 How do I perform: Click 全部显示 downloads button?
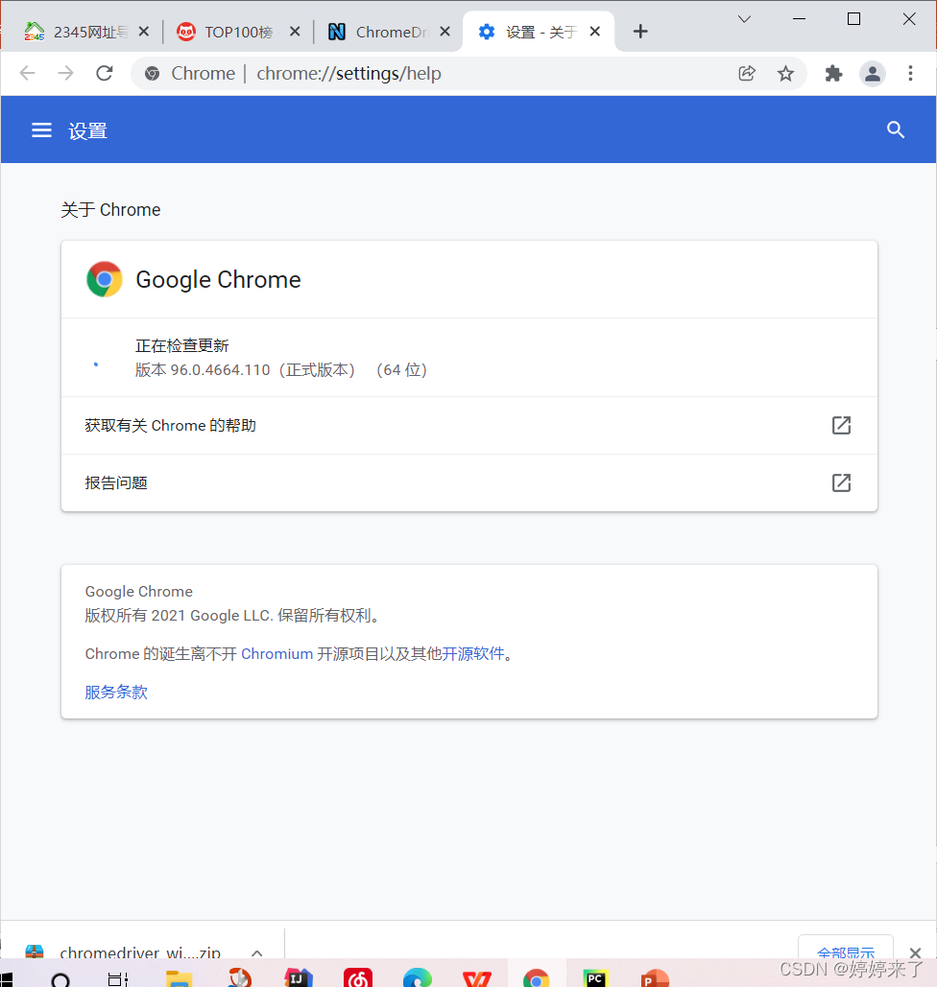pos(845,950)
